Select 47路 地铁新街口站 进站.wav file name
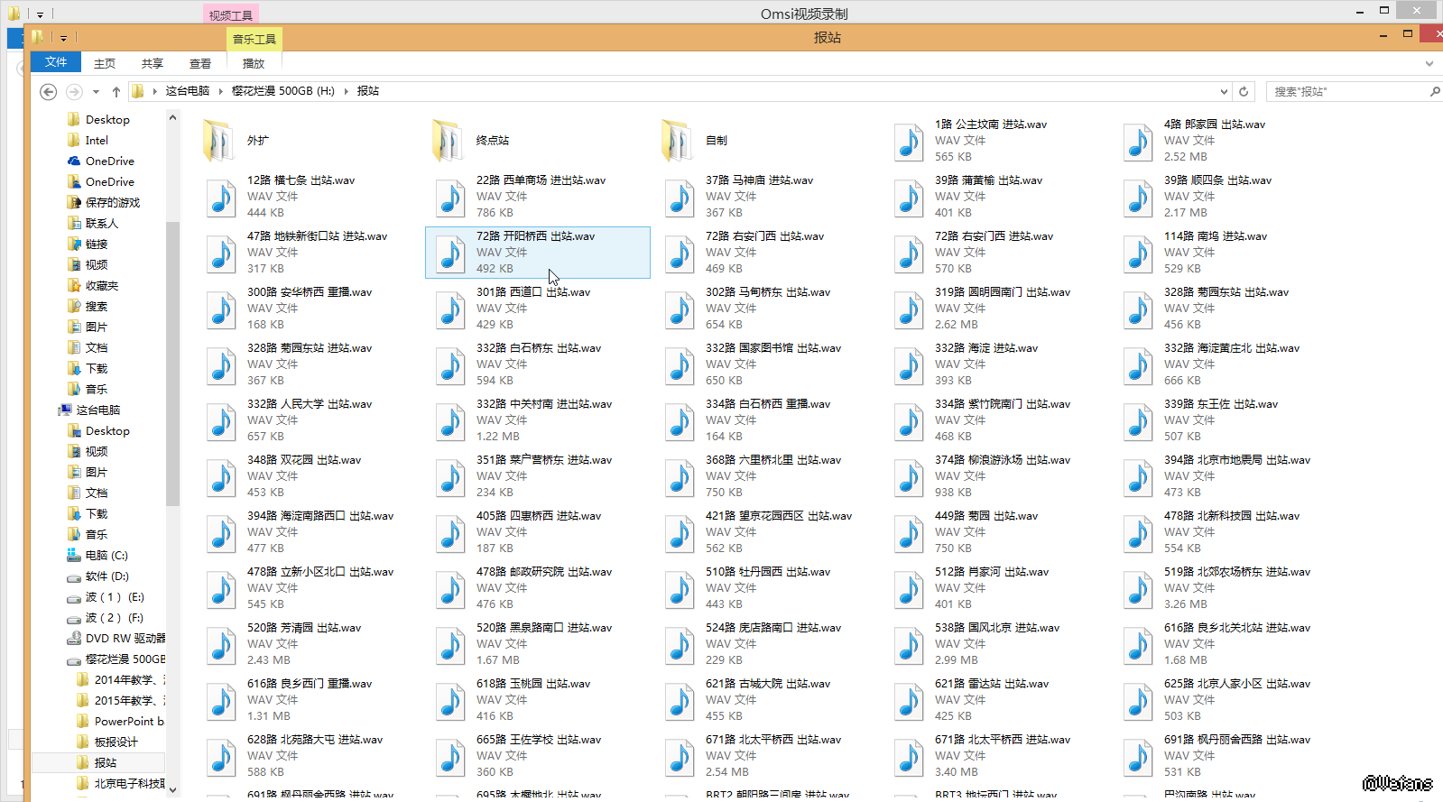The width and height of the screenshot is (1443, 802). [x=317, y=236]
